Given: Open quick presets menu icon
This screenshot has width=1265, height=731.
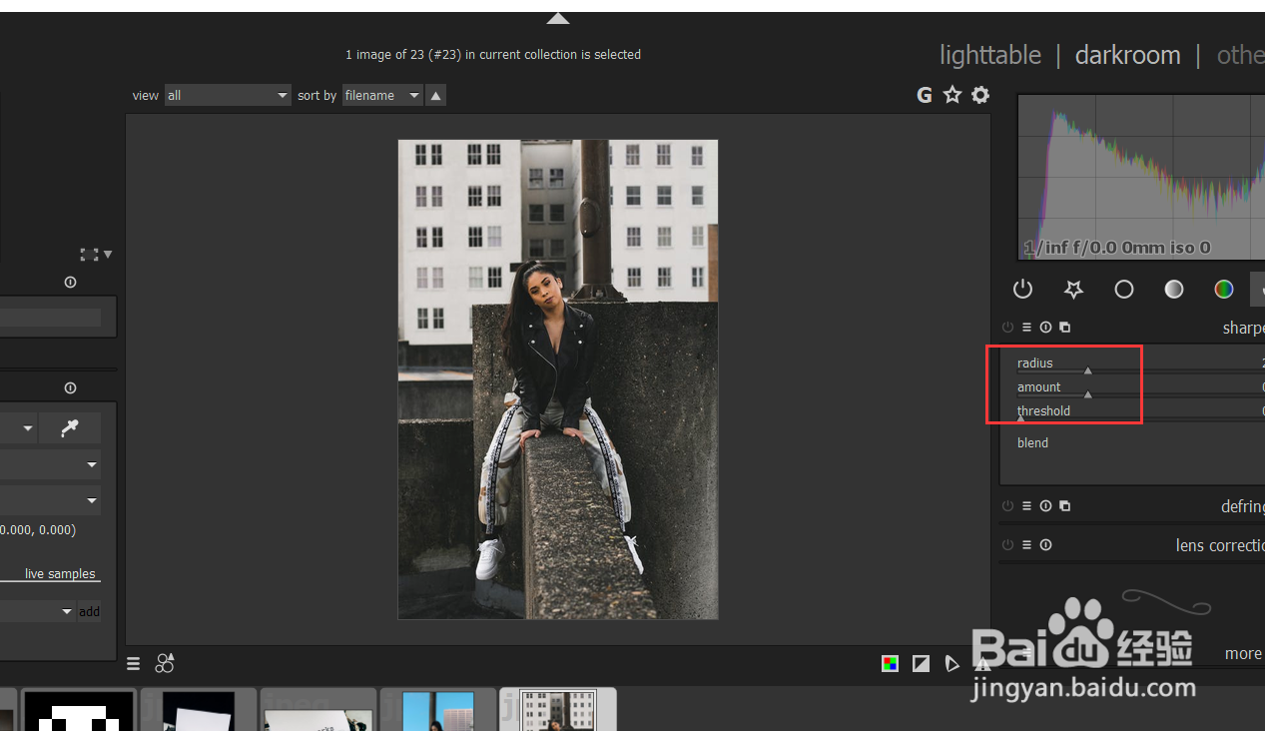Looking at the screenshot, I should coord(134,663).
